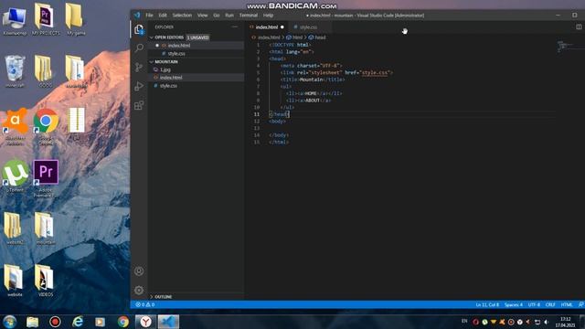Viewport: 585px width, 329px height.
Task: Select index.html under Open Editors
Action: click(x=179, y=46)
